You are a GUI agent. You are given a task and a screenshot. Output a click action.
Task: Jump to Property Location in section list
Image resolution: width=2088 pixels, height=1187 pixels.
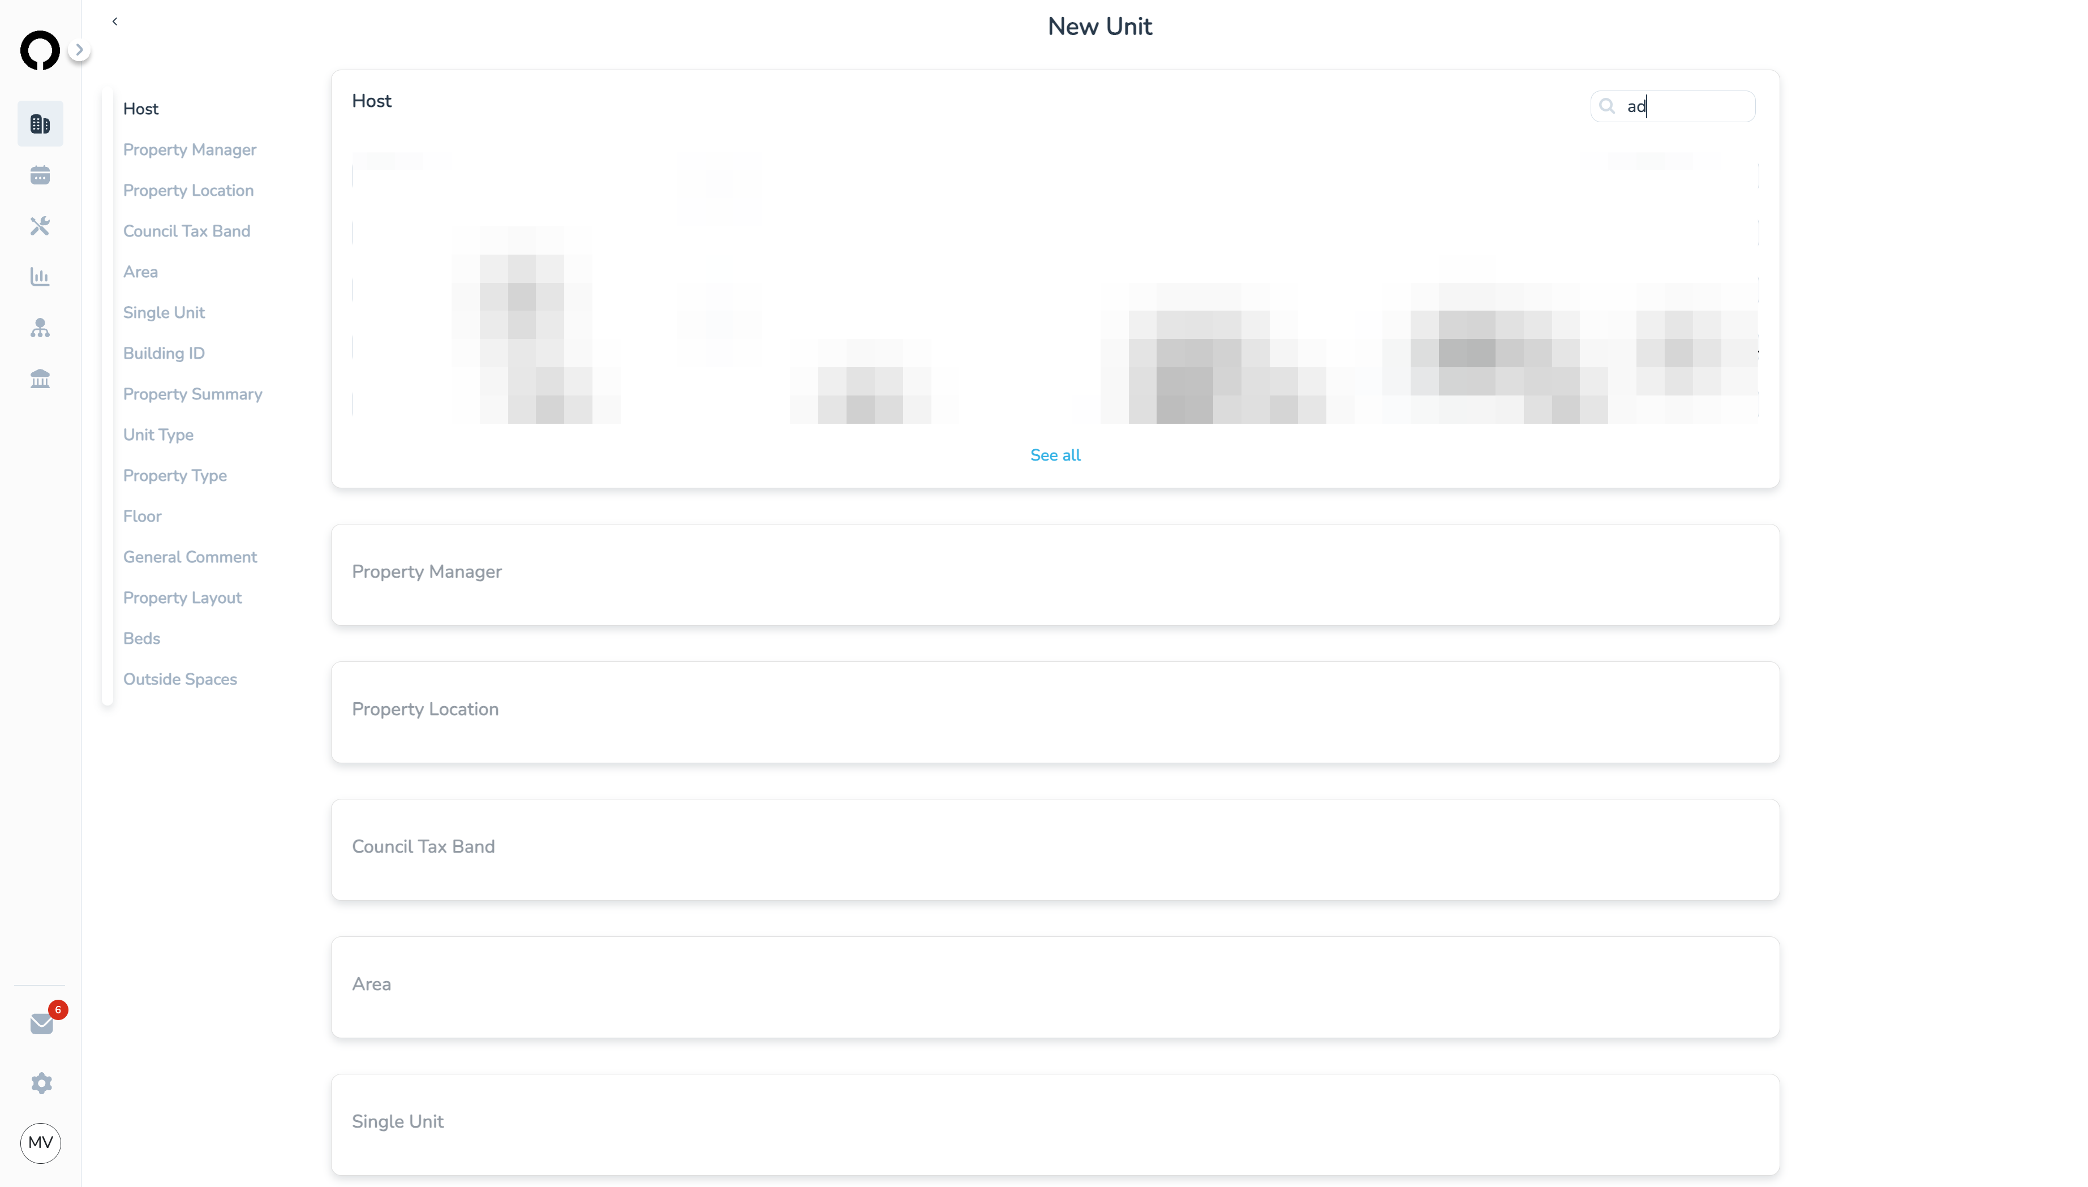pos(188,190)
